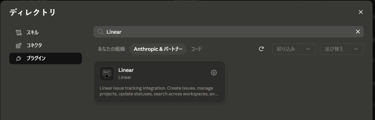Close the ディレクトリ dialog

[361, 12]
